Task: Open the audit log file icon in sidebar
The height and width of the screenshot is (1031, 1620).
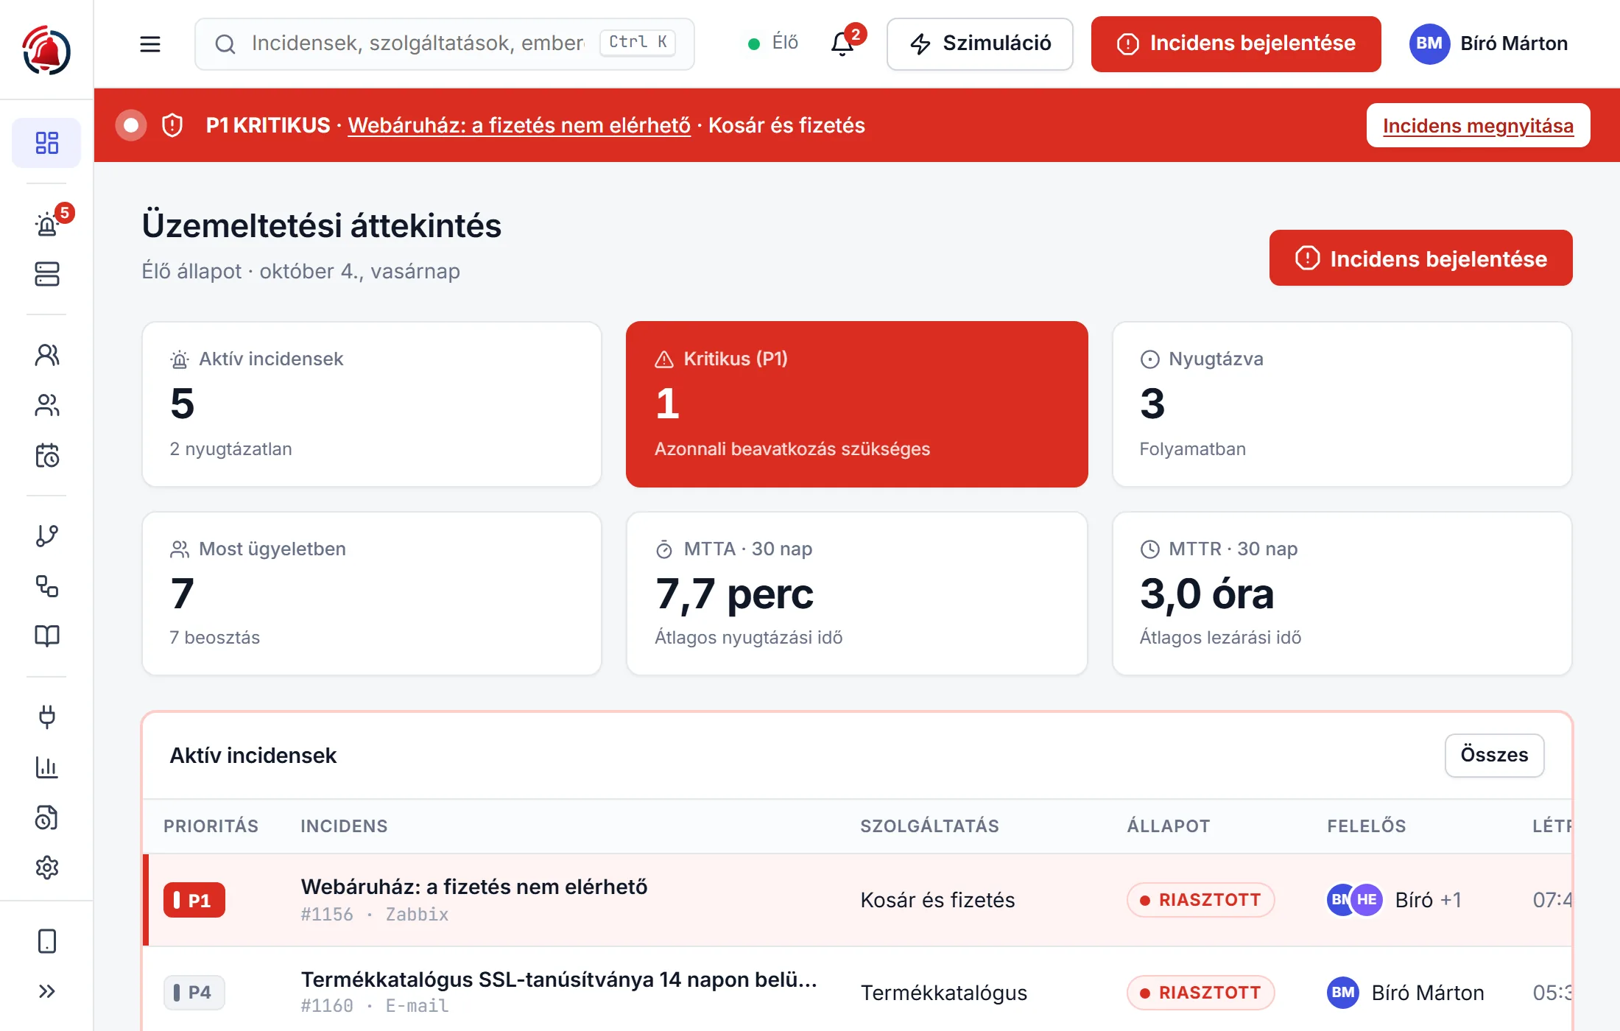Action: 47,817
